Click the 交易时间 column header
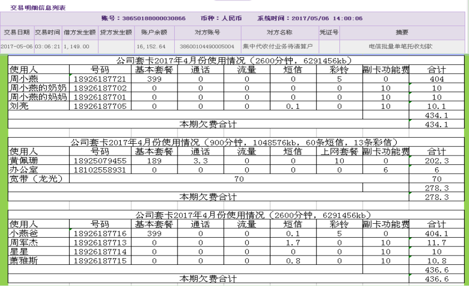 pos(47,32)
